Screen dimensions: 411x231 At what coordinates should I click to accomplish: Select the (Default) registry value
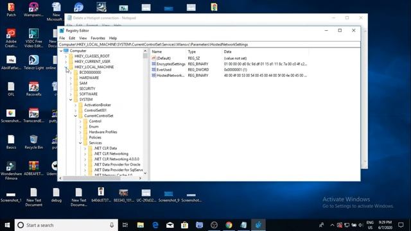pyautogui.click(x=164, y=58)
